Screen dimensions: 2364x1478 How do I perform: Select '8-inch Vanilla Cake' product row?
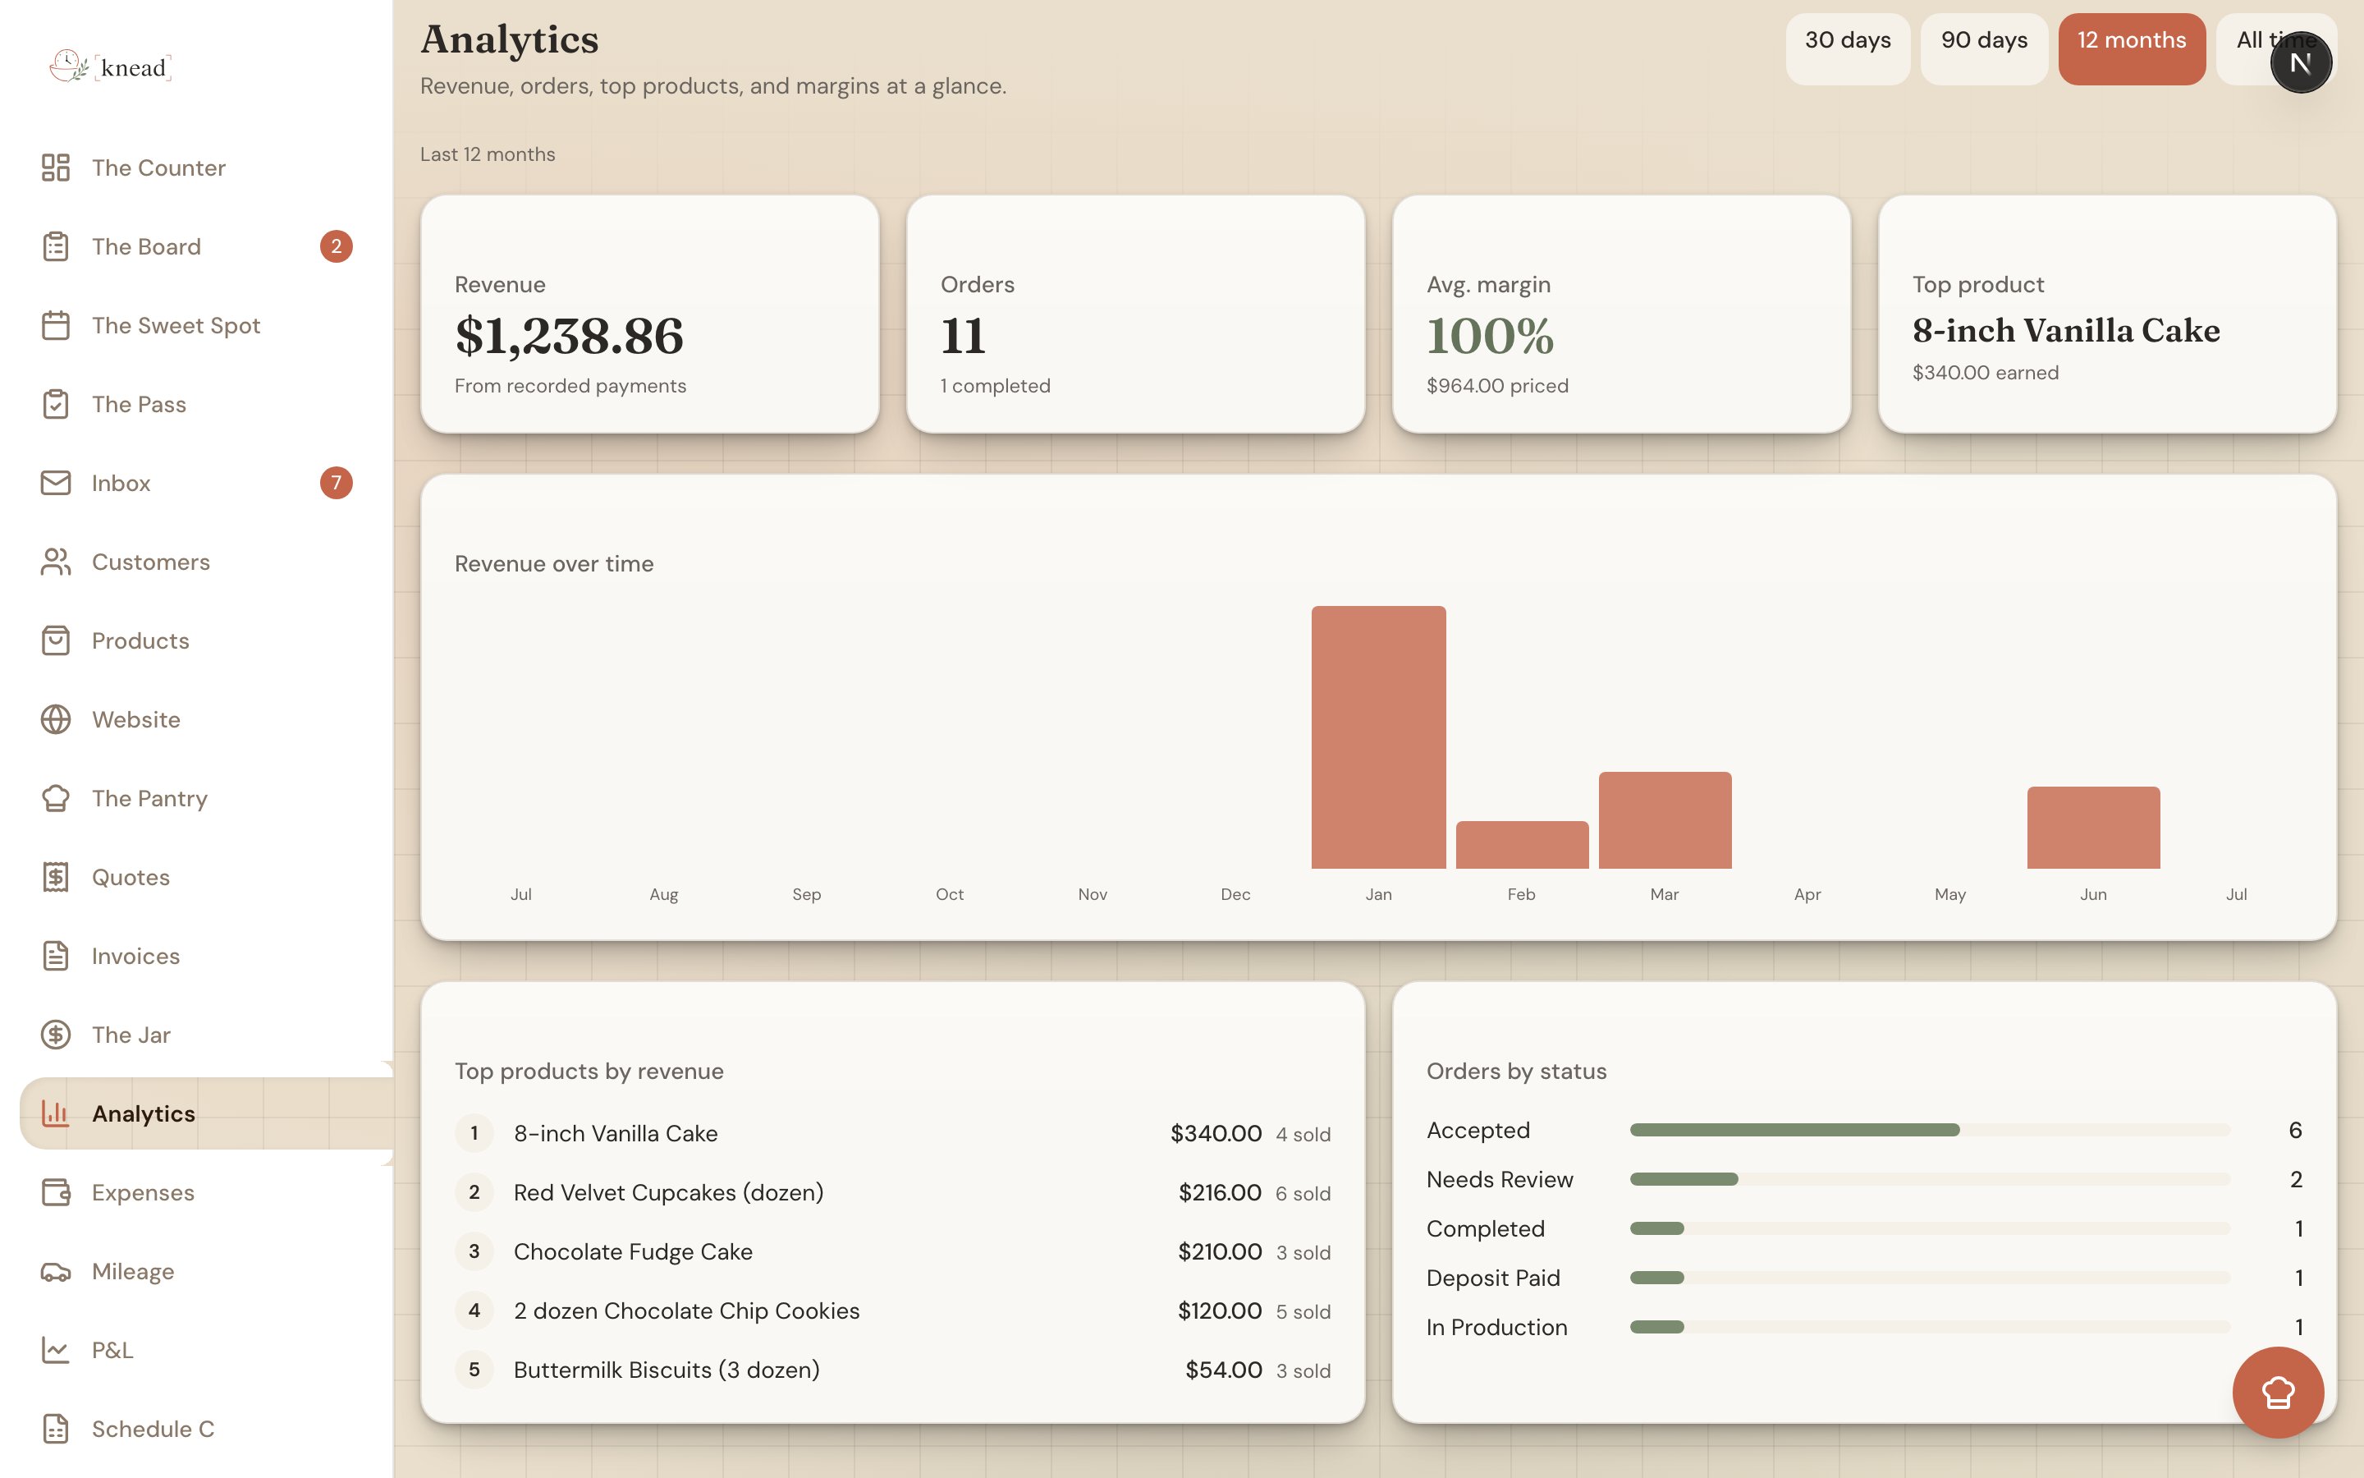click(893, 1133)
